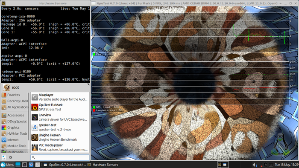Launch speaker-test music note icon
This screenshot has height=168, width=299.
coord(35,127)
